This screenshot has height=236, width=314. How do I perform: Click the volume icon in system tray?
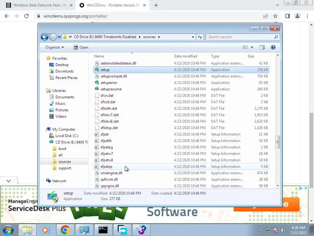tap(283, 230)
